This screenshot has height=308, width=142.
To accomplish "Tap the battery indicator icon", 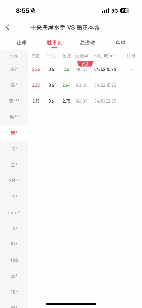I will [x=125, y=10].
